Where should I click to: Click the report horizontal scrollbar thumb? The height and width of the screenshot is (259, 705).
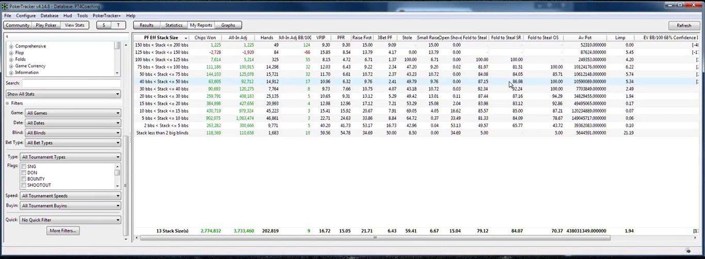point(375,238)
